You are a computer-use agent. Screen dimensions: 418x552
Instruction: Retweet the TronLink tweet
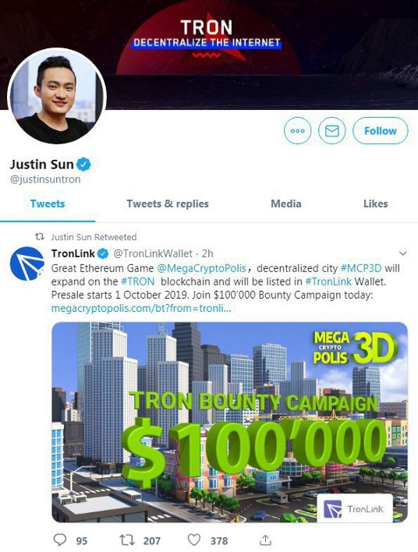click(x=127, y=540)
